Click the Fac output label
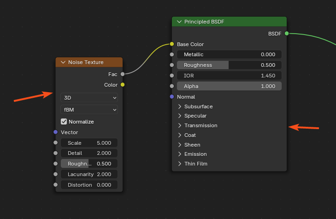The height and width of the screenshot is (219, 336). 113,74
